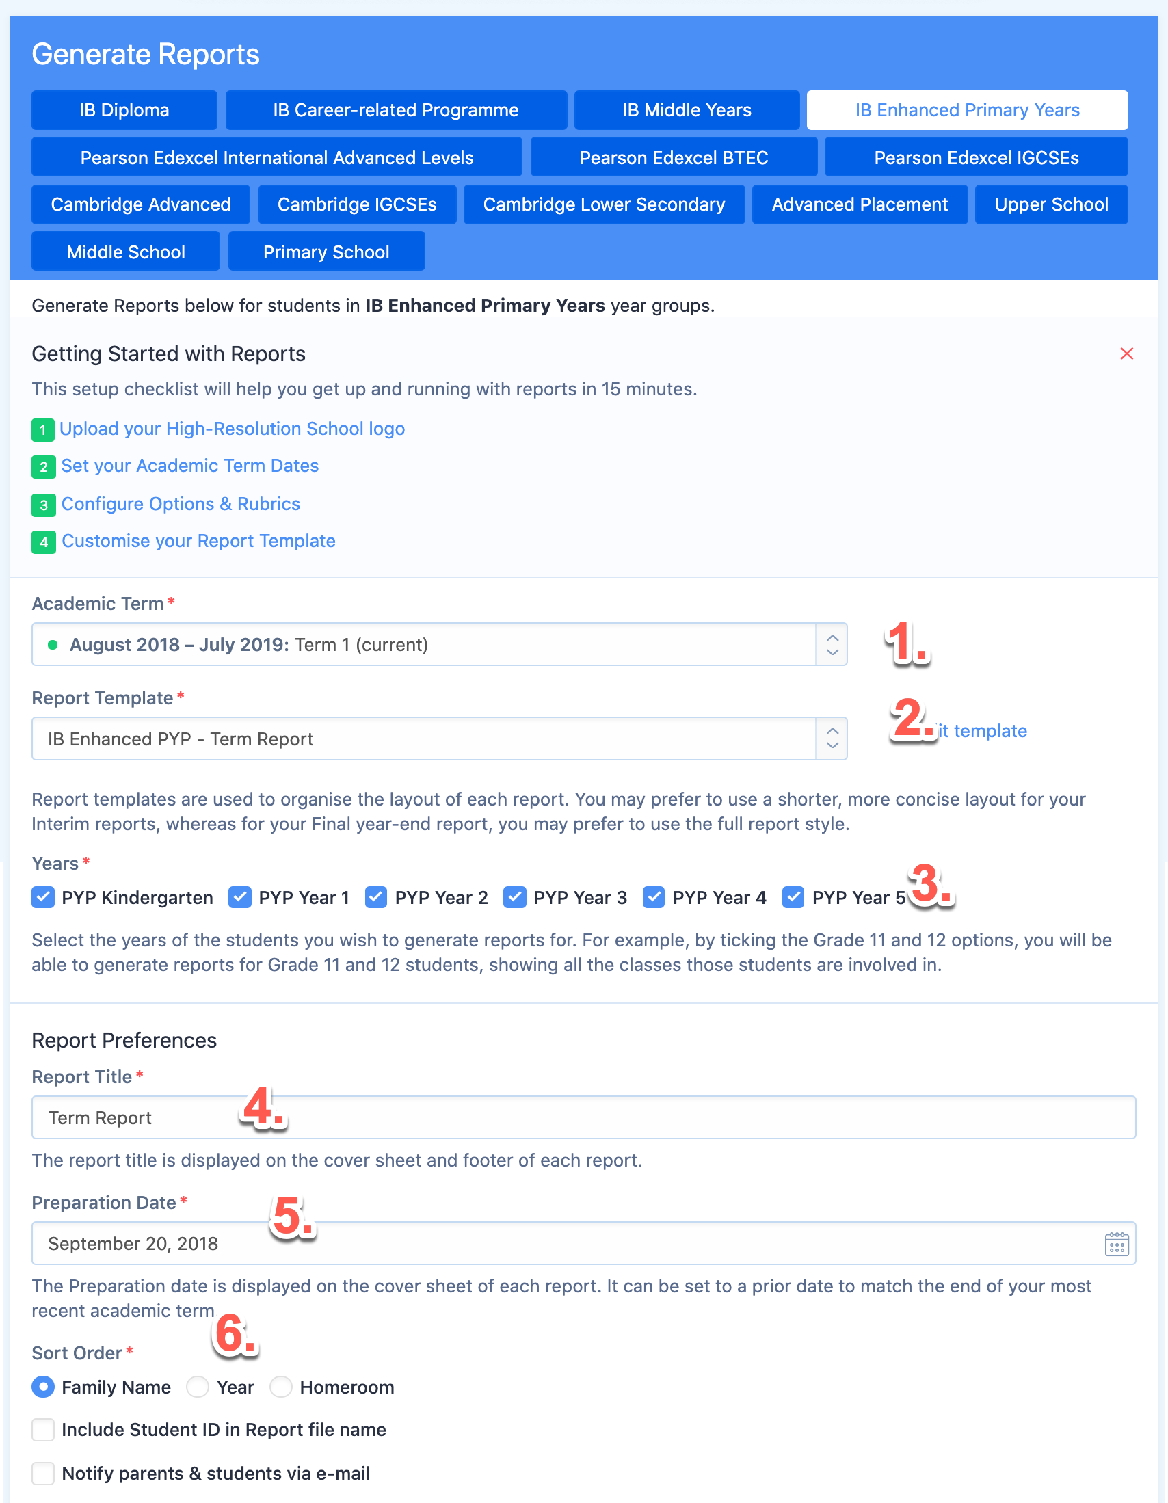
Task: Uncheck the PYP Year 4 checkbox
Action: coord(654,897)
